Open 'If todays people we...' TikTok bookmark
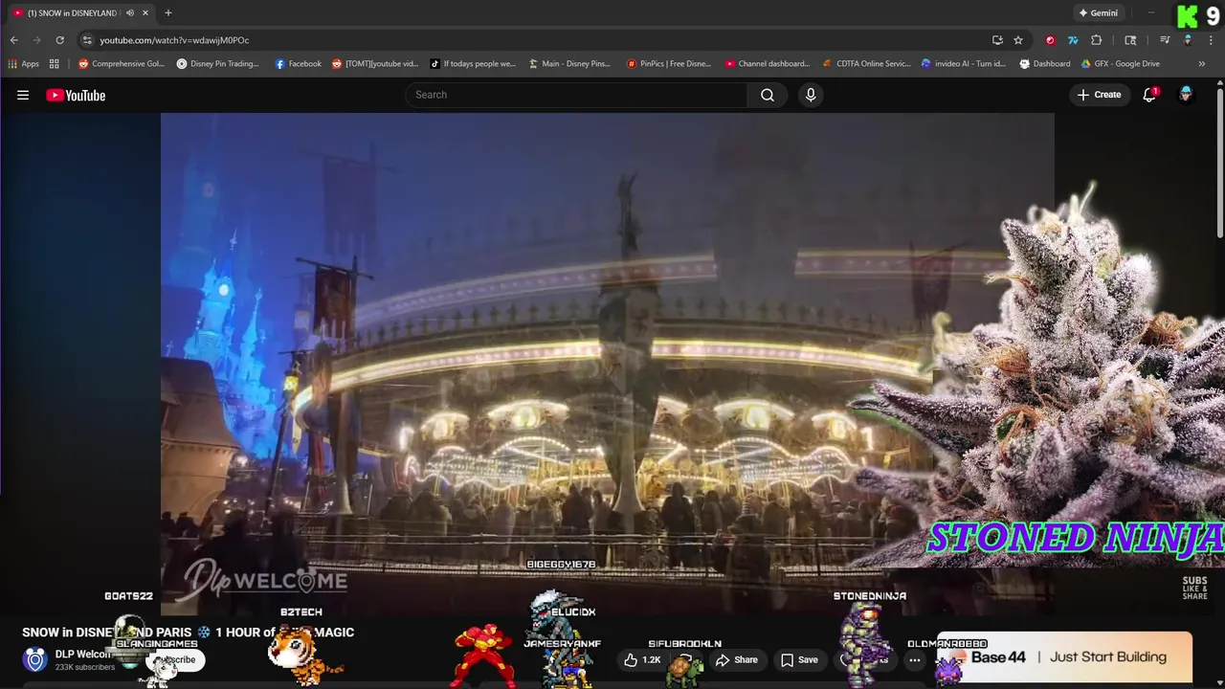The image size is (1225, 689). click(x=473, y=64)
